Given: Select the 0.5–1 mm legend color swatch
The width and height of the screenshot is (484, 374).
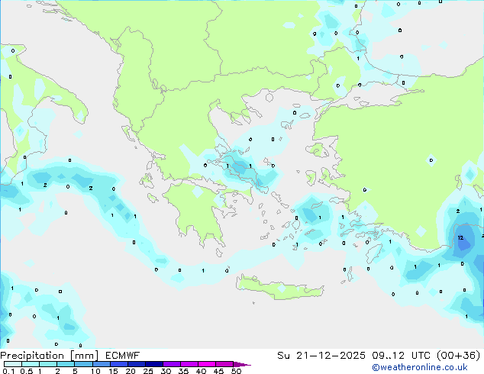Looking at the screenshot, I should pyautogui.click(x=31, y=364).
